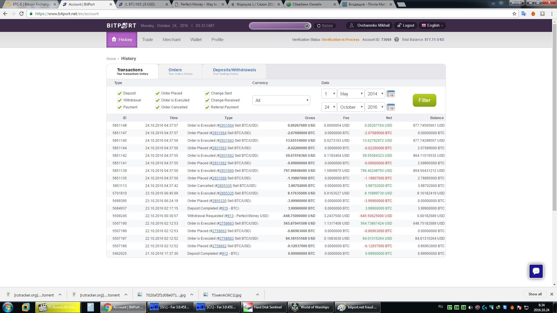The width and height of the screenshot is (557, 313).
Task: Open the start day dropdown showing 1
Action: pyautogui.click(x=329, y=94)
